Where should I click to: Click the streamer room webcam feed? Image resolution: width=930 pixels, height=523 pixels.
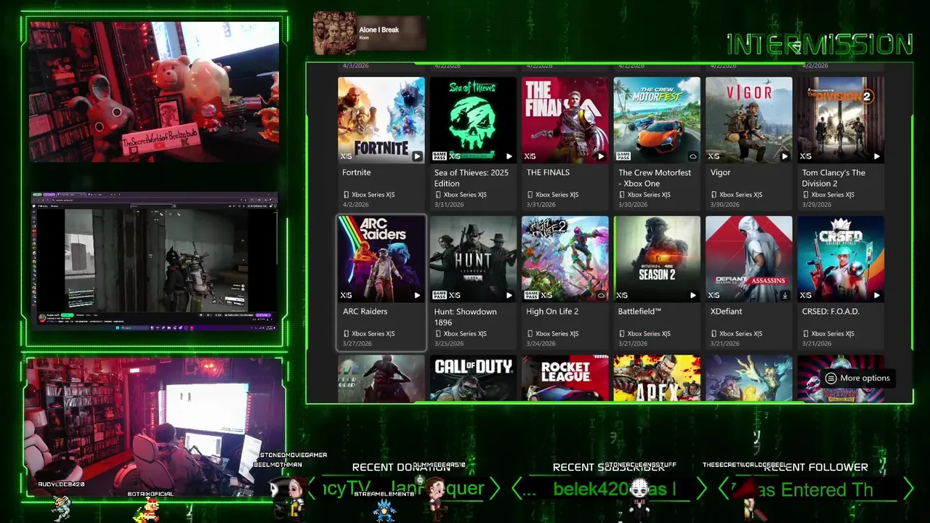(x=154, y=427)
